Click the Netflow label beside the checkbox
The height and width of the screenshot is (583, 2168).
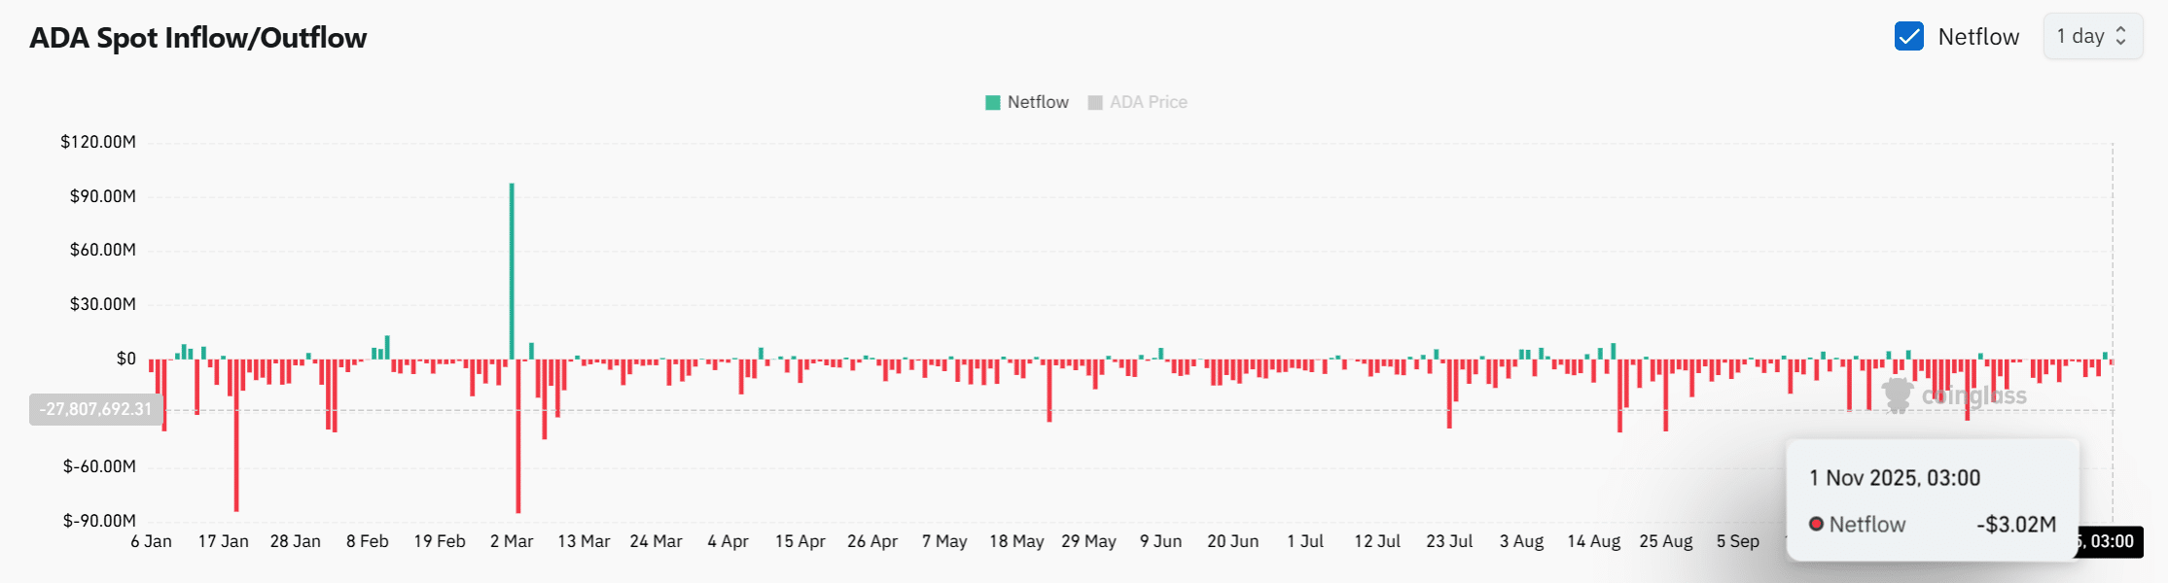click(x=1978, y=37)
